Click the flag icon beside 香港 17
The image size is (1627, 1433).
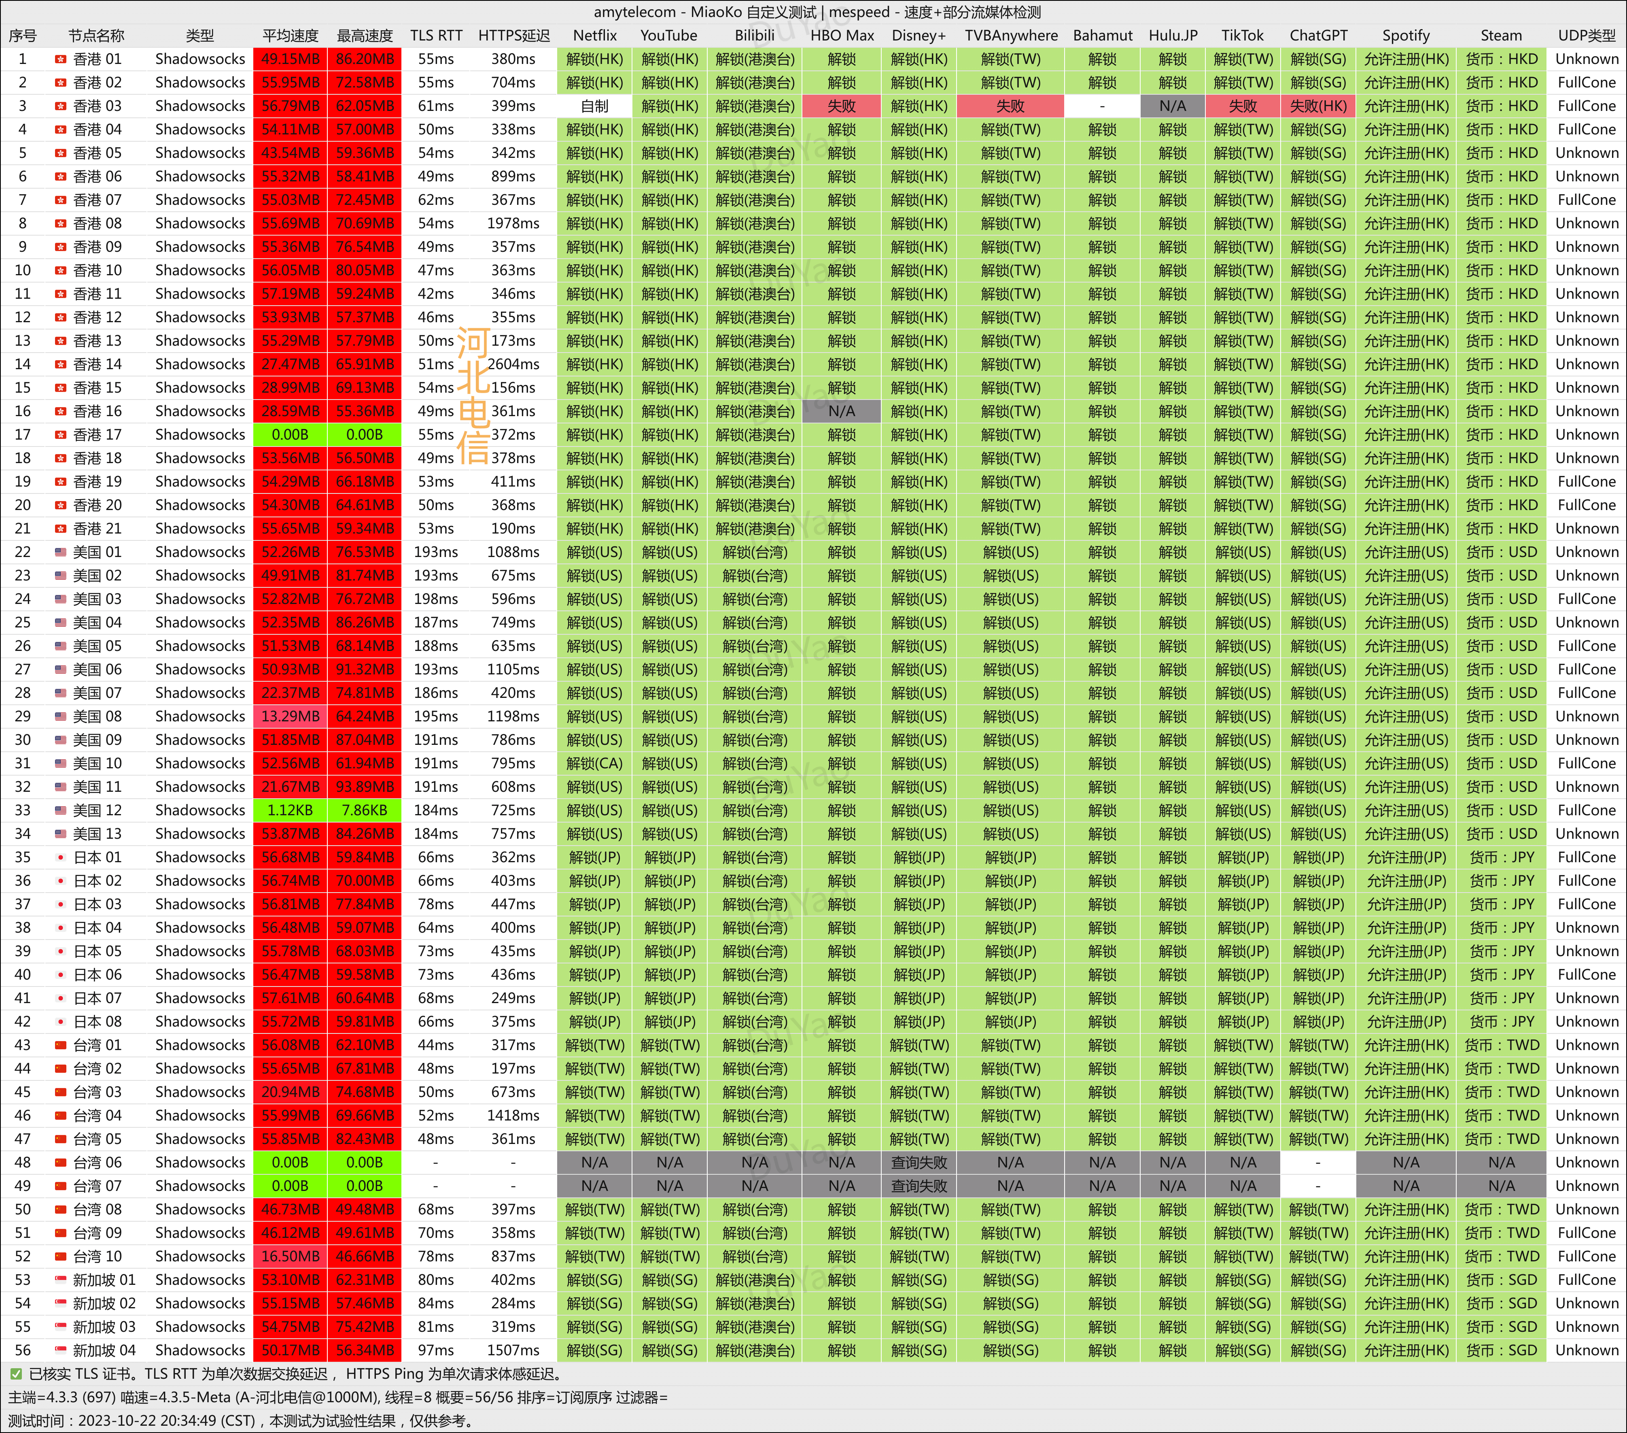click(x=61, y=435)
